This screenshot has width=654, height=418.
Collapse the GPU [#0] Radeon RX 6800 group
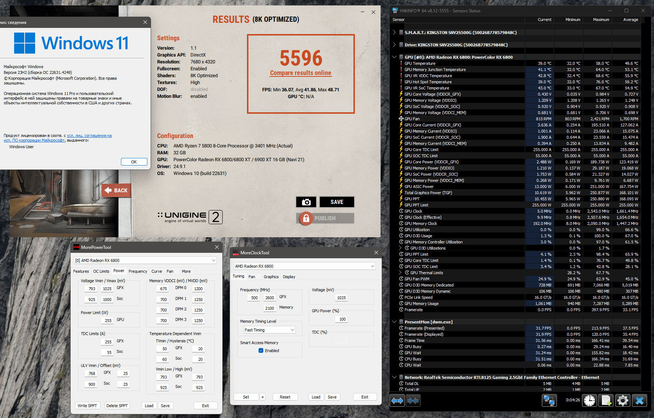394,57
